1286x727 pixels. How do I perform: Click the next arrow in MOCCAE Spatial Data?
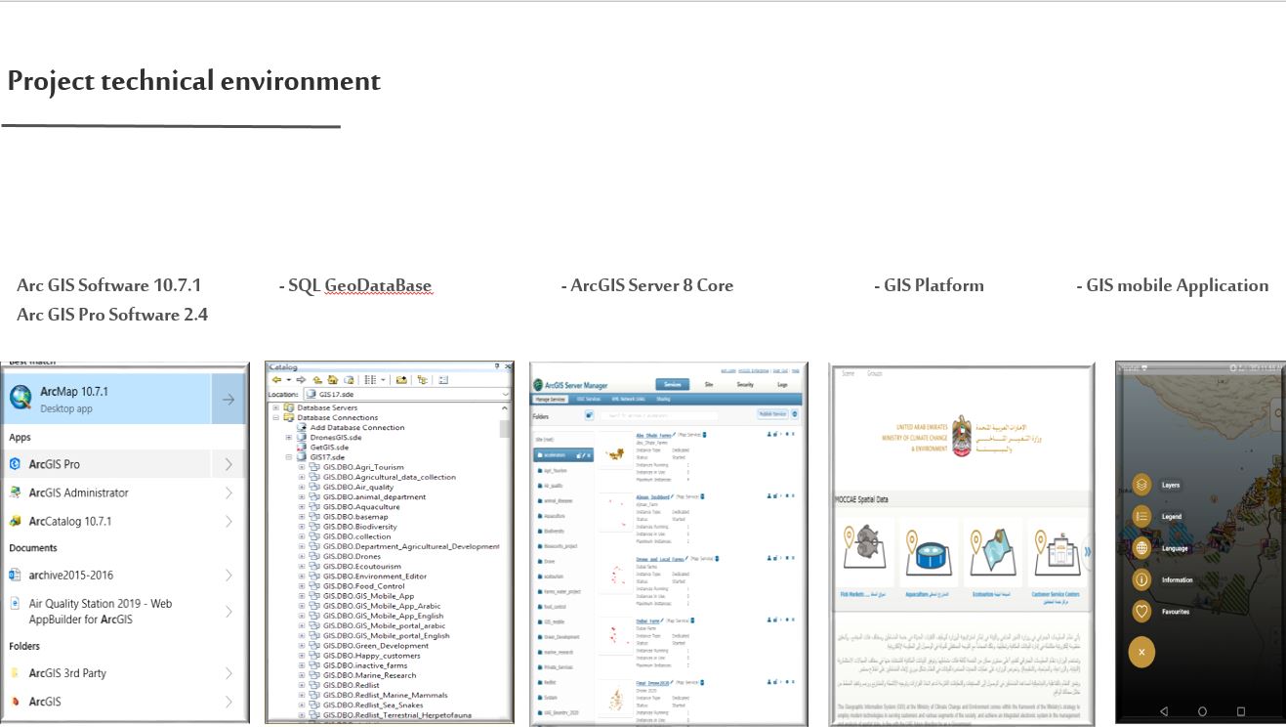point(1088,552)
